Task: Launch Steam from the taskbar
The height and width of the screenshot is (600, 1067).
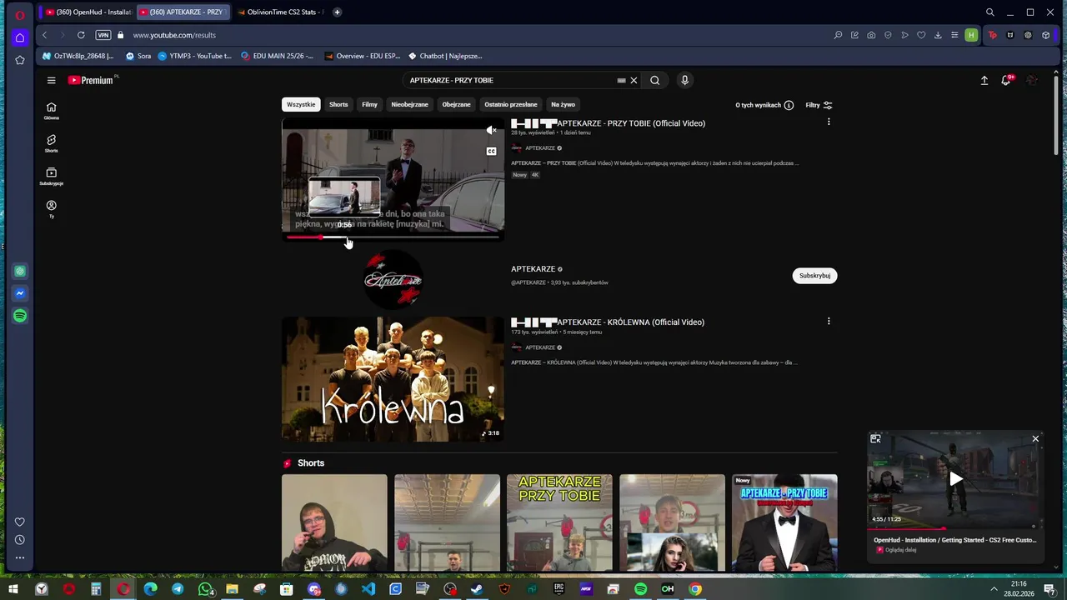Action: coord(477,589)
